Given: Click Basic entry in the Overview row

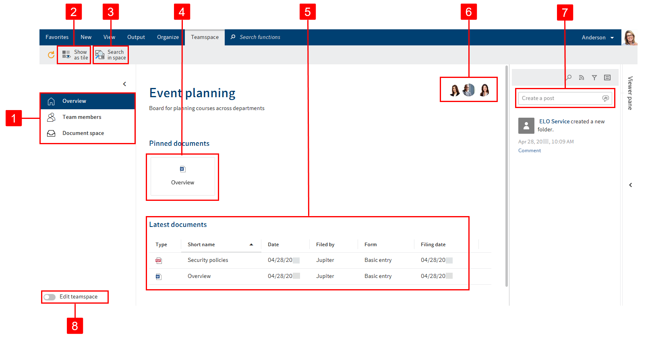Looking at the screenshot, I should coord(378,276).
